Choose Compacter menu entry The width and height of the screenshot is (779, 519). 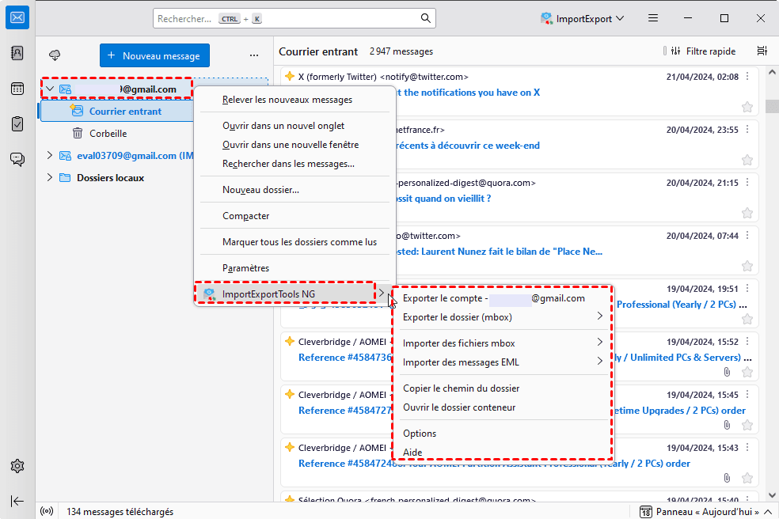[x=294, y=216]
